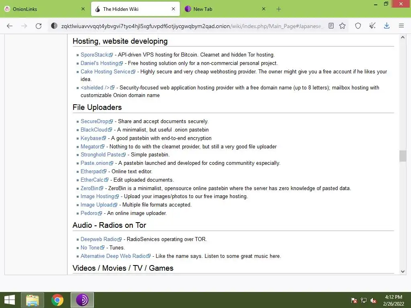Open the Stronghold Paste link
Screen dimensions: 411x308
pyautogui.click(x=103, y=154)
